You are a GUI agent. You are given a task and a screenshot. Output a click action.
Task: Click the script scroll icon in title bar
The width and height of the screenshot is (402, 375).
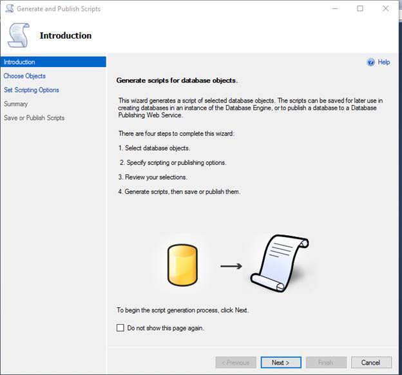(x=10, y=8)
